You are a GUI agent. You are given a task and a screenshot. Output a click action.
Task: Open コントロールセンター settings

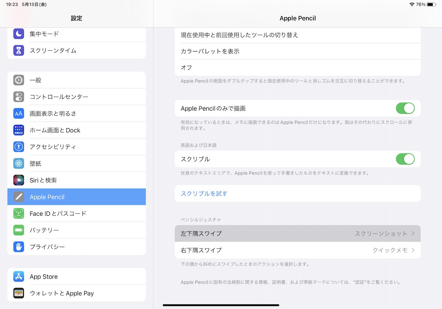[x=77, y=97]
